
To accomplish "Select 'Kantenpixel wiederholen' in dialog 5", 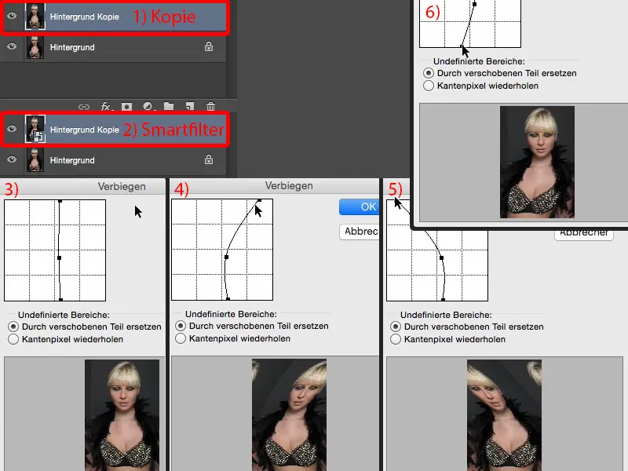I will click(x=396, y=339).
